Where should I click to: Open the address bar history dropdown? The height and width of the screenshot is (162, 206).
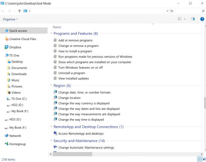coord(167,11)
